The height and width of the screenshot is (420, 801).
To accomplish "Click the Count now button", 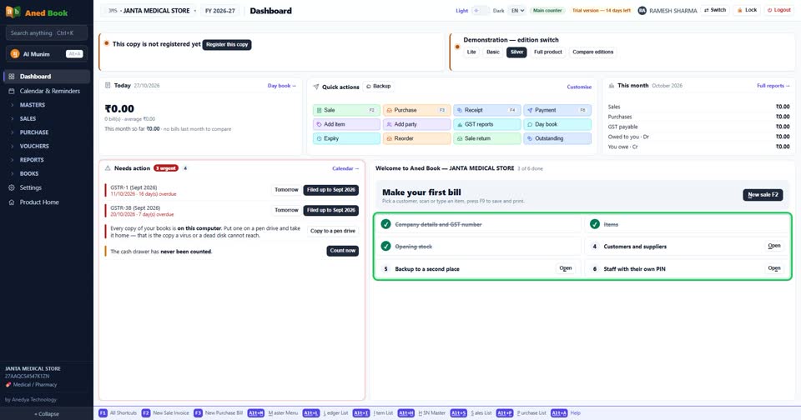I will (x=343, y=251).
